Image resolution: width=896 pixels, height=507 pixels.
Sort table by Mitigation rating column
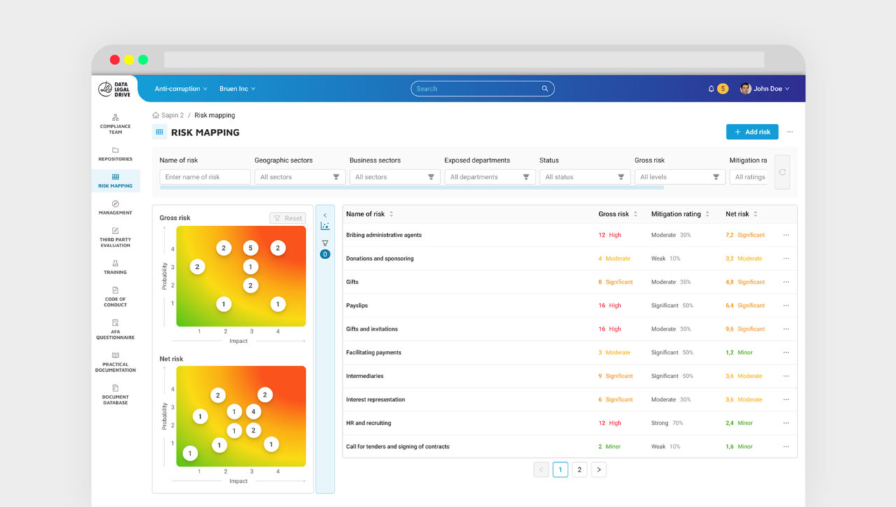click(708, 214)
